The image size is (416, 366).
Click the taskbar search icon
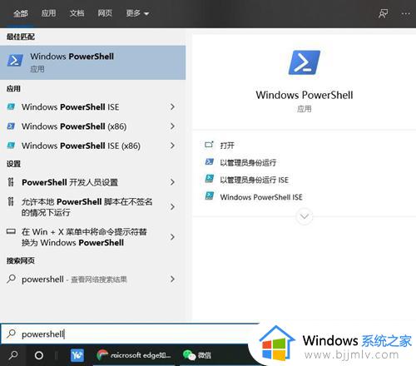point(13,355)
